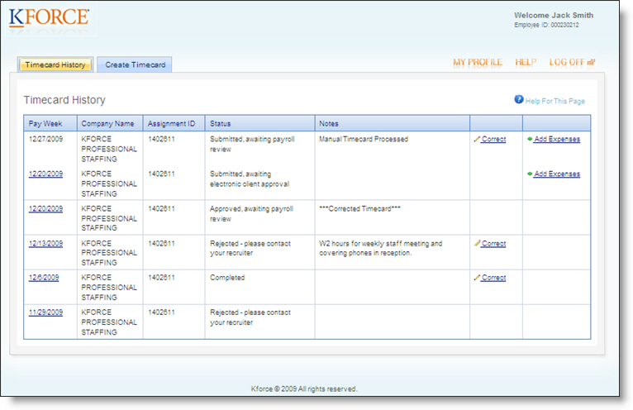Click the log off icon beside LOG OFF
The image size is (633, 410).
click(591, 62)
